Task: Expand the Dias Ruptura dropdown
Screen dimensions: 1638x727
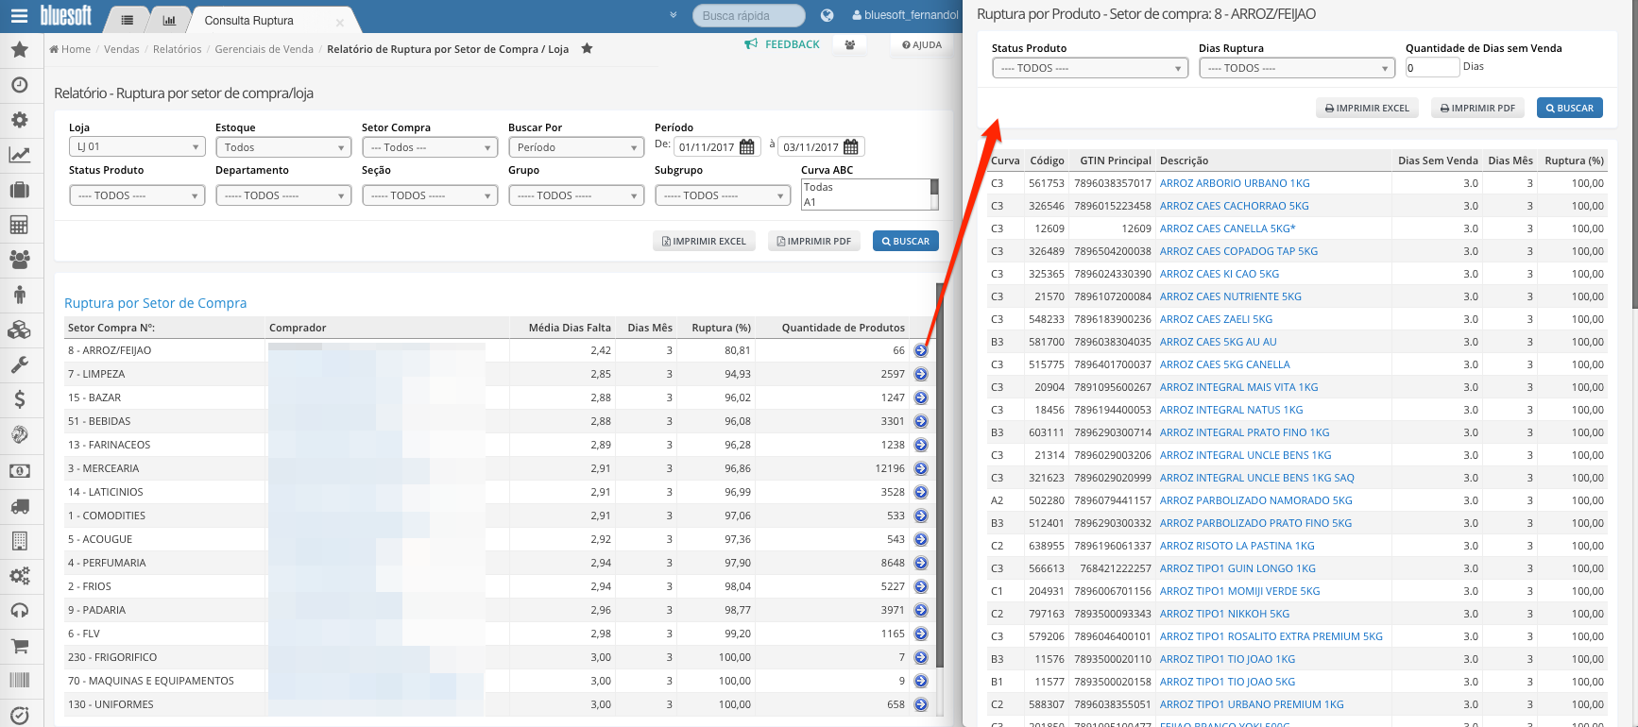Action: [1297, 68]
